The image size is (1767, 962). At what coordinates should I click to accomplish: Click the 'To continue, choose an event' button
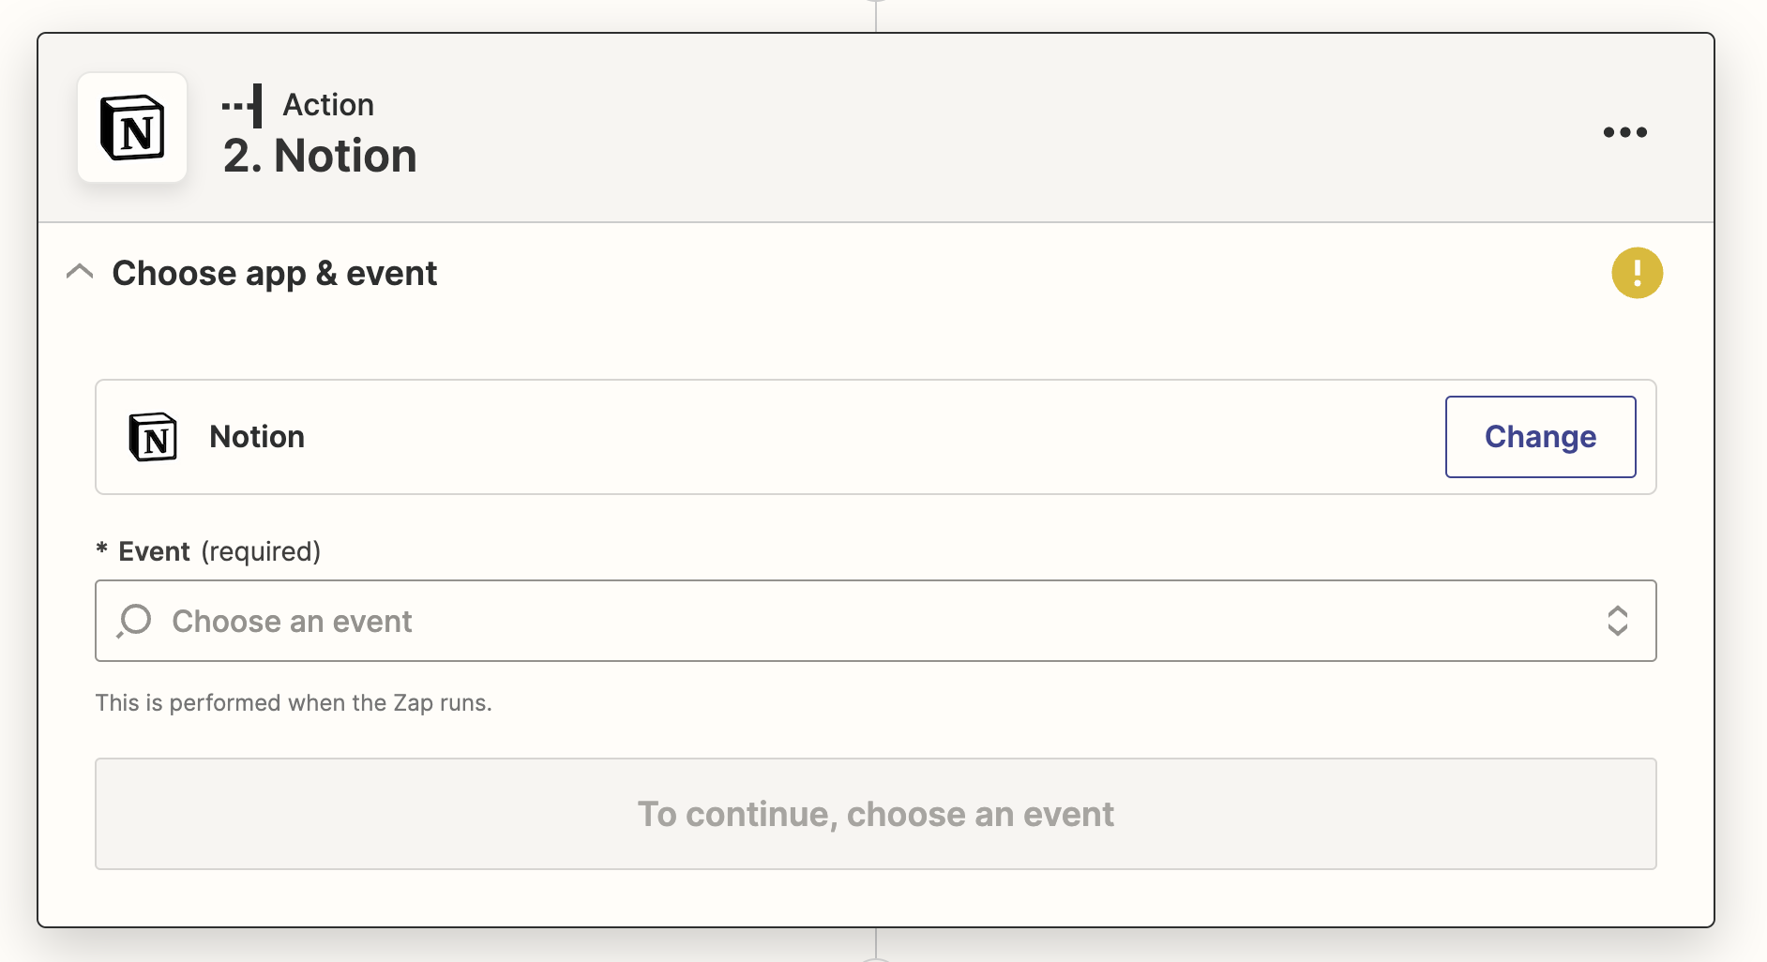(875, 814)
